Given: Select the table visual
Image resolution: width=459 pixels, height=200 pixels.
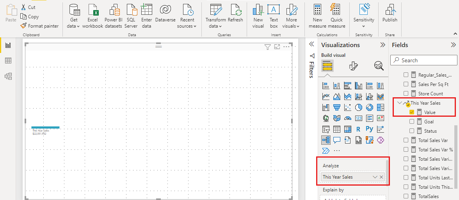Looking at the screenshot, I should coord(336,129).
